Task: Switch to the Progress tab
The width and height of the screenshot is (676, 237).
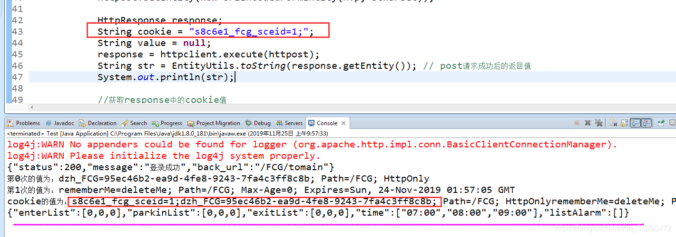Action: pos(167,123)
